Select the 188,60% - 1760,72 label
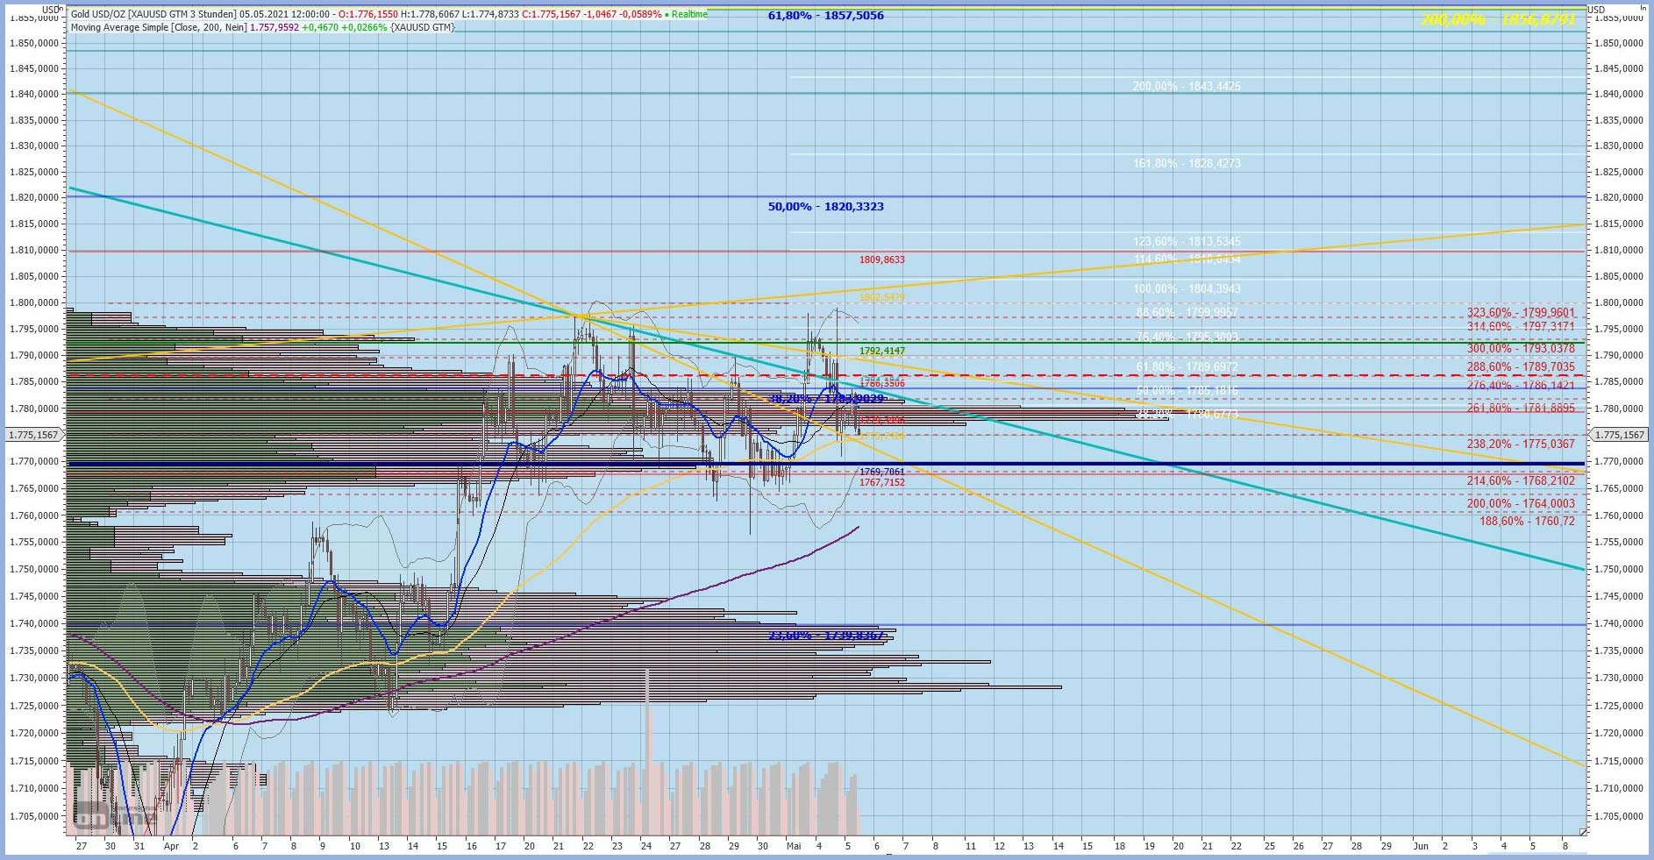 [1527, 521]
